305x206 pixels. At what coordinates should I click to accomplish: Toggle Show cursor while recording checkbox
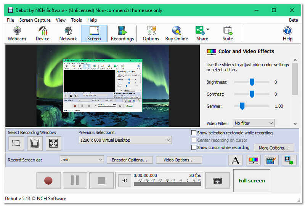coord(194,147)
